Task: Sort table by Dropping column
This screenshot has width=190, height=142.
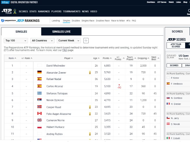Action: click(143, 58)
